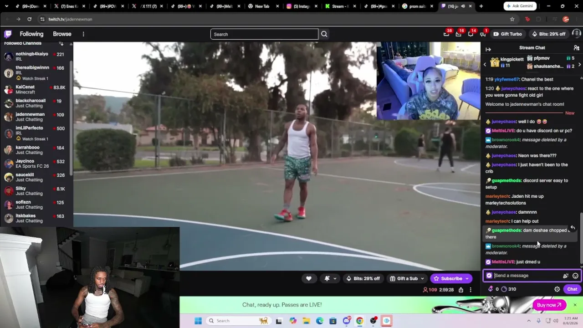This screenshot has width=583, height=328.
Task: Open stream more options below Subscribe
Action: 470,290
